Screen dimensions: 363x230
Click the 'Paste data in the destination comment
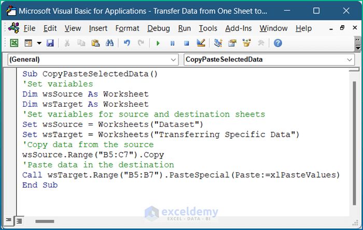(x=98, y=165)
